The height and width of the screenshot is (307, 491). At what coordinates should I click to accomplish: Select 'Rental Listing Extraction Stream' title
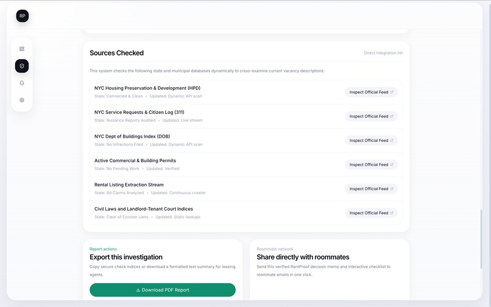tap(129, 185)
